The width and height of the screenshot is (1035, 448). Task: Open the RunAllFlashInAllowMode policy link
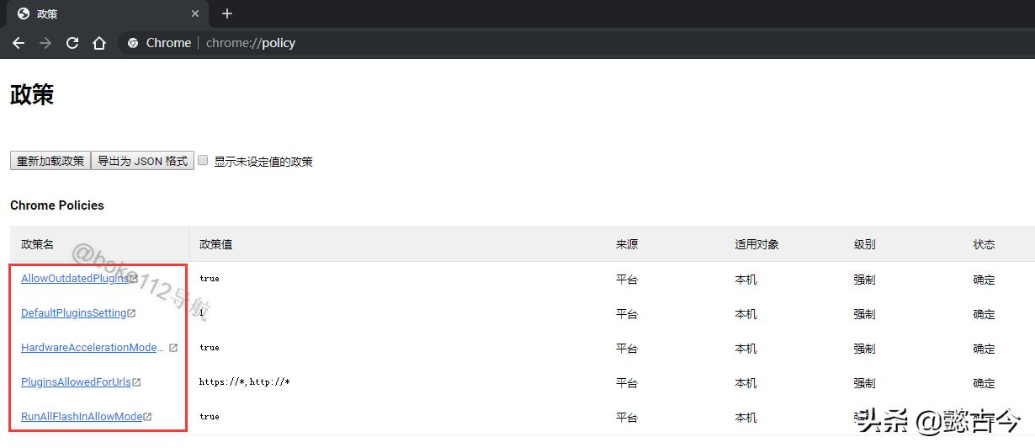[82, 417]
